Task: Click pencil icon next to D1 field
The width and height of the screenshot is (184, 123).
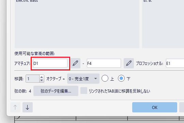Action: [75, 63]
